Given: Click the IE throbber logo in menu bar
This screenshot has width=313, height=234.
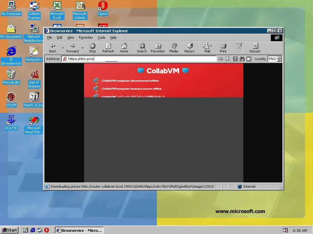Looking at the screenshot, I should [x=276, y=37].
